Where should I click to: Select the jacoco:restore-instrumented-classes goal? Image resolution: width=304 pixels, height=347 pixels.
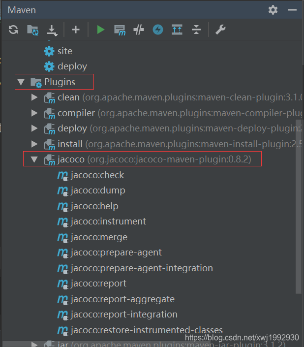pyautogui.click(x=147, y=330)
